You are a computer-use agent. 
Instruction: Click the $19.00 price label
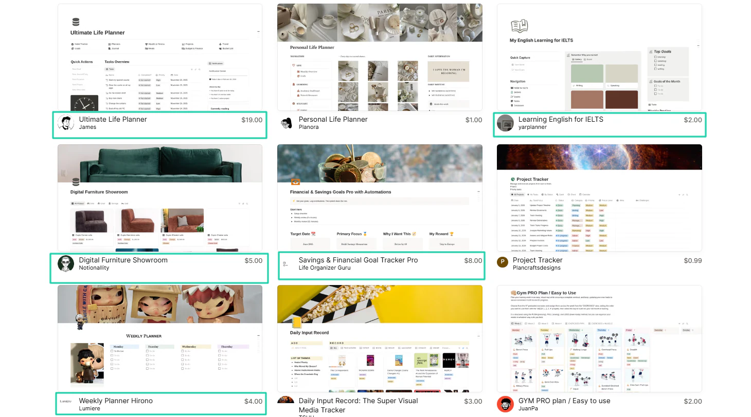[252, 120]
